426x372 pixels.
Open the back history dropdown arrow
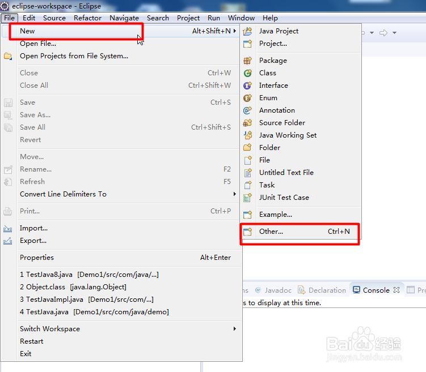[372, 33]
